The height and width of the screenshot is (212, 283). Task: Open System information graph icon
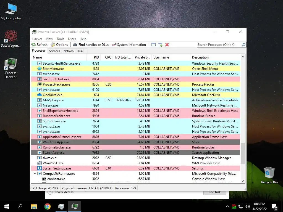(x=114, y=45)
